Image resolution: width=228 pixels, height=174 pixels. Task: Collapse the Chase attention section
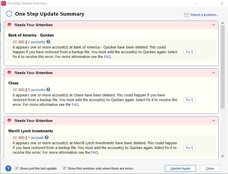tap(214, 73)
